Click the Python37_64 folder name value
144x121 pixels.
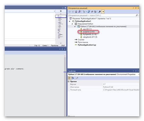click(108, 87)
